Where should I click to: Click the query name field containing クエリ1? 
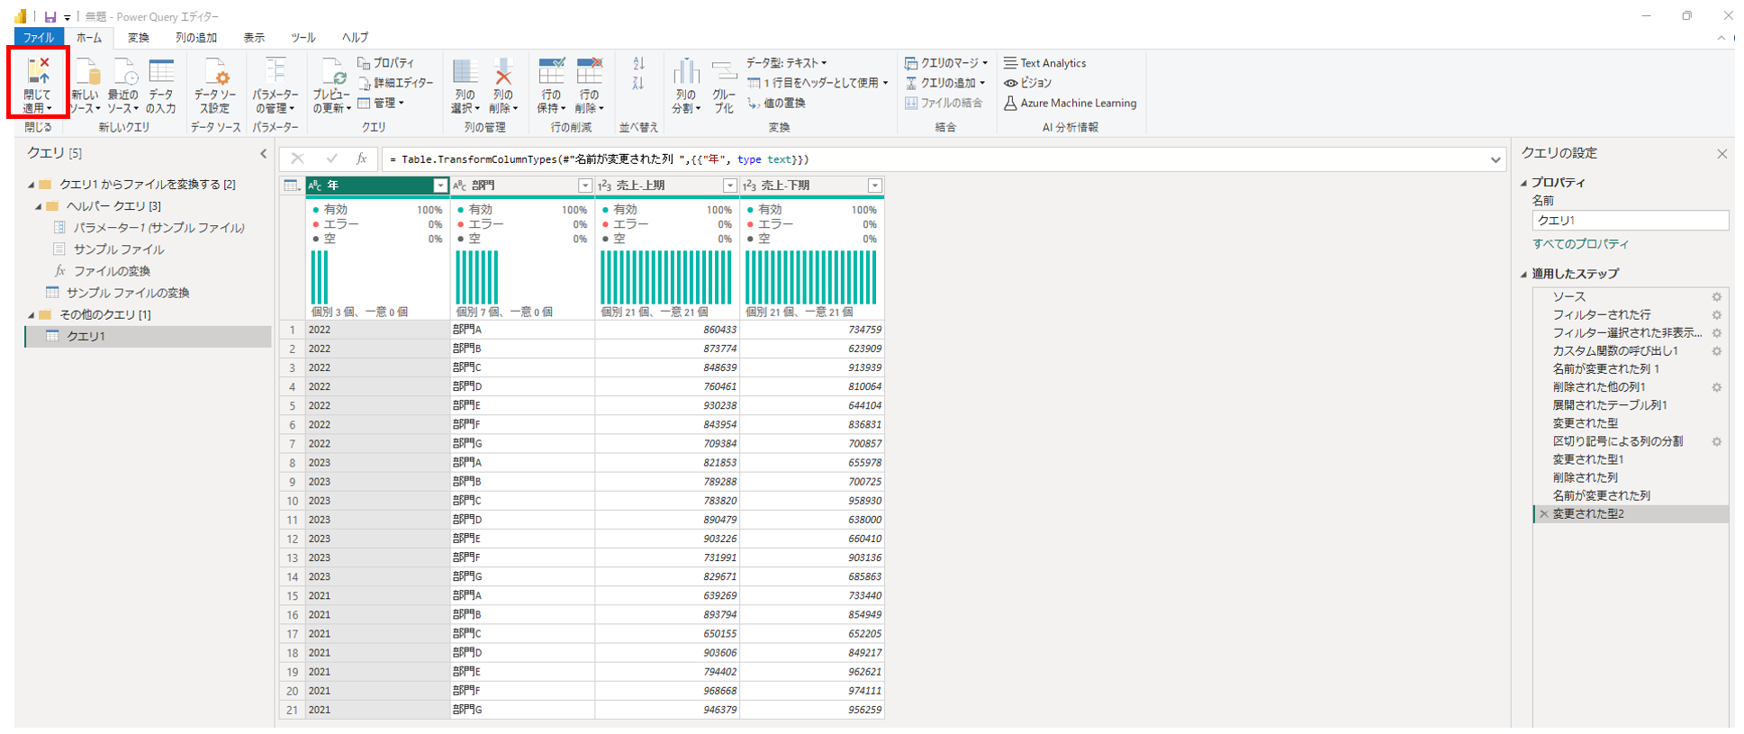click(x=1630, y=221)
